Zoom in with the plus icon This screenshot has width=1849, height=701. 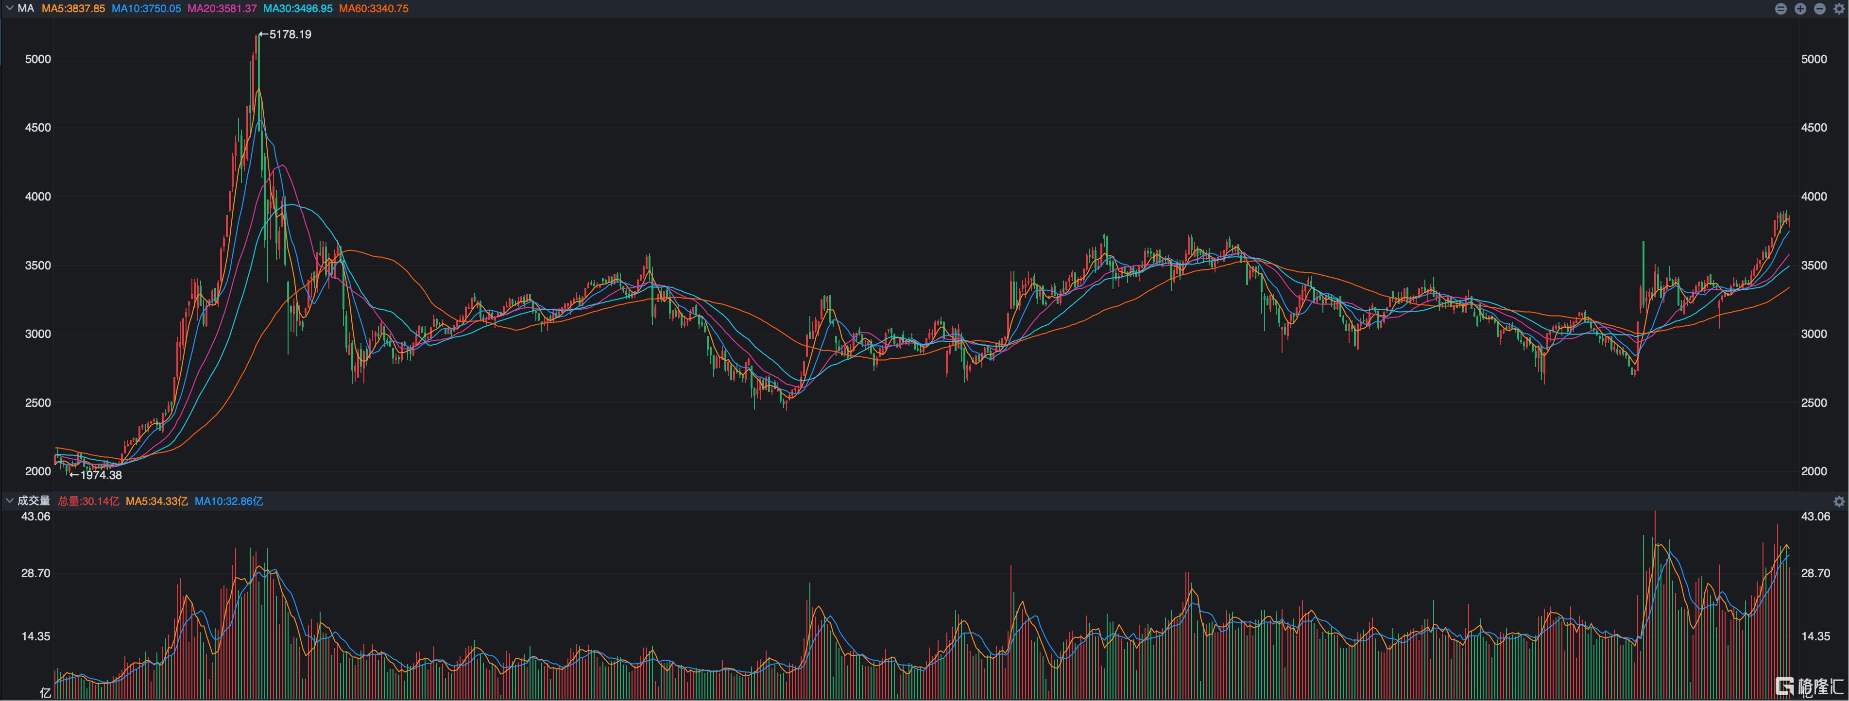coord(1800,9)
